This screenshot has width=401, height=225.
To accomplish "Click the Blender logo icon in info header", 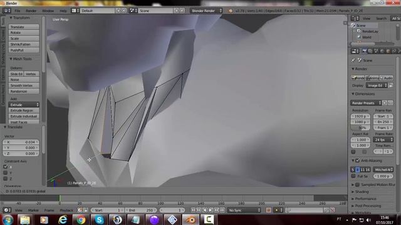I will point(231,11).
